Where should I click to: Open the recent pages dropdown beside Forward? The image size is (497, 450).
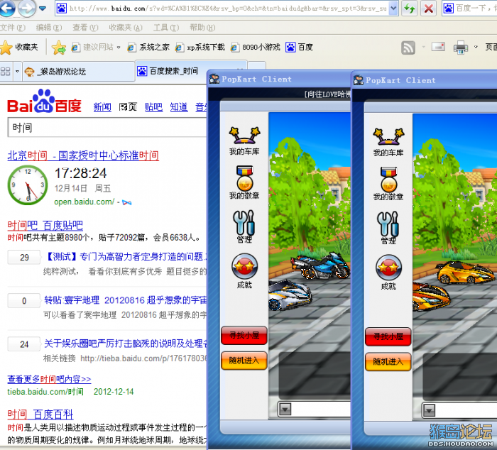43,8
